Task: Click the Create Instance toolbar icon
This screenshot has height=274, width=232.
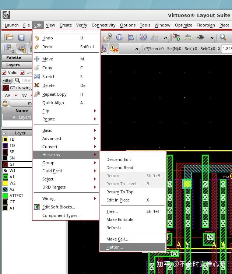Action: 176,37
